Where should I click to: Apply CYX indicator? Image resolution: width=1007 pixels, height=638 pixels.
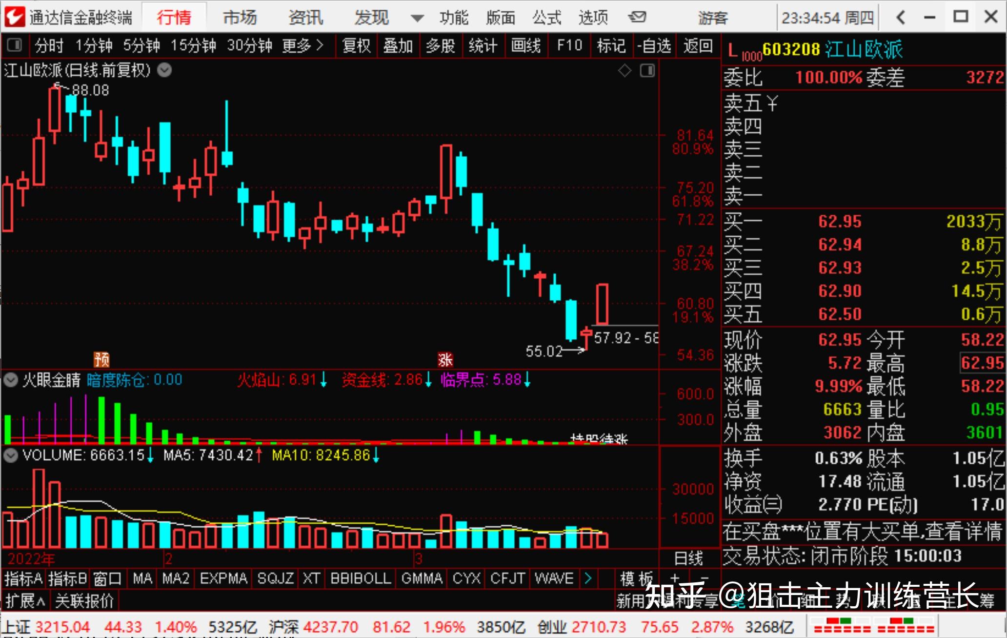click(466, 578)
